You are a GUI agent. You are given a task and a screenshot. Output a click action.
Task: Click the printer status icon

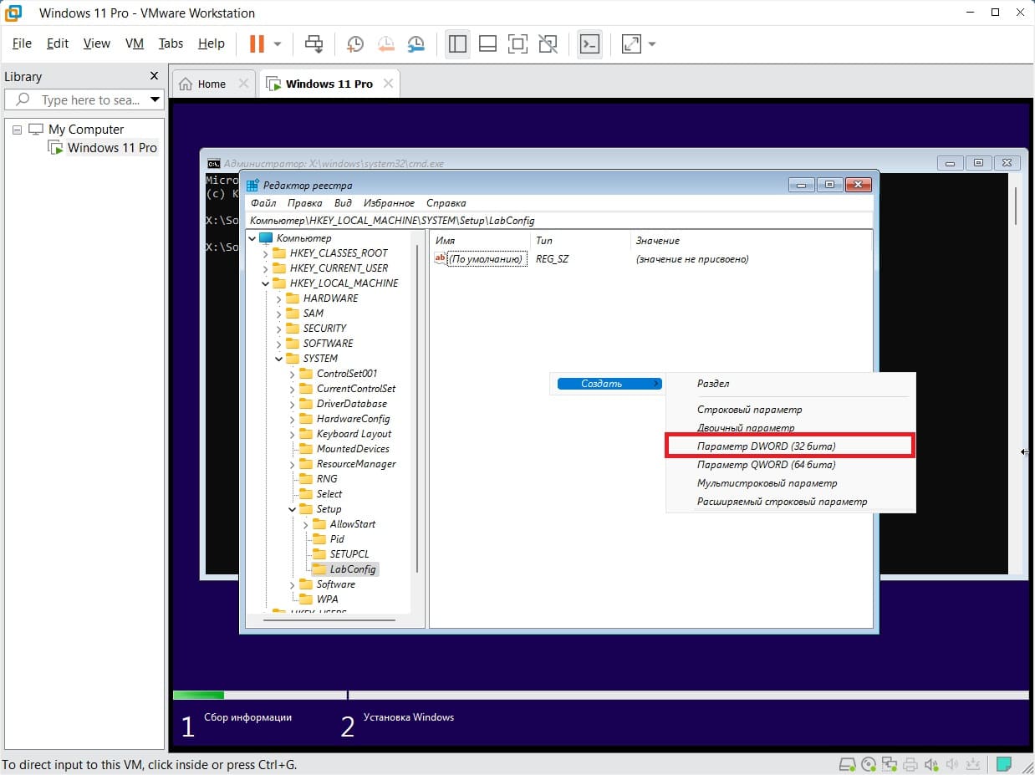click(910, 764)
